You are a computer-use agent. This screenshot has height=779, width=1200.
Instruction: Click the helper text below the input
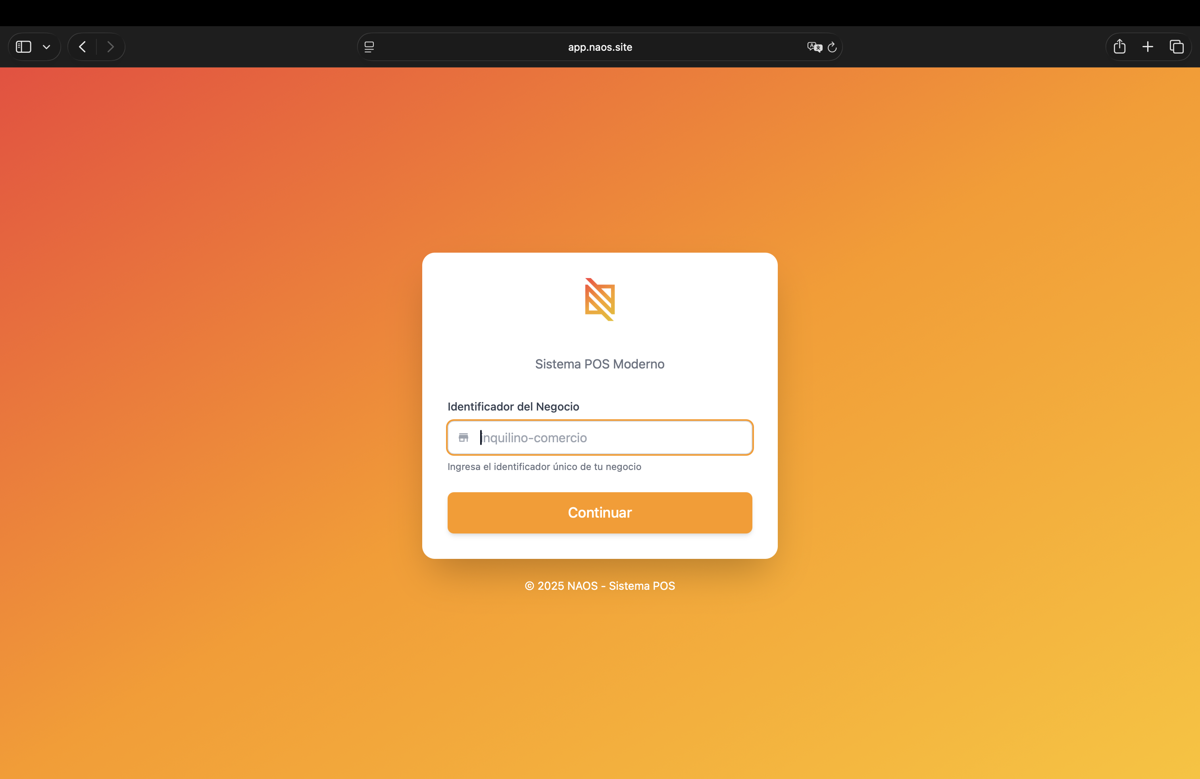[544, 466]
